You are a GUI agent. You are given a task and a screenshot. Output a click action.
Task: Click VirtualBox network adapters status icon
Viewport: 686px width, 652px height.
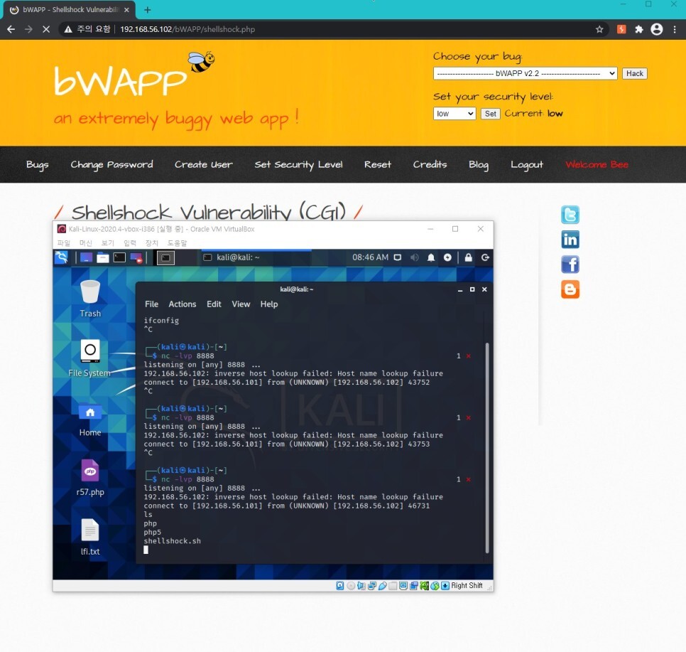tap(372, 586)
